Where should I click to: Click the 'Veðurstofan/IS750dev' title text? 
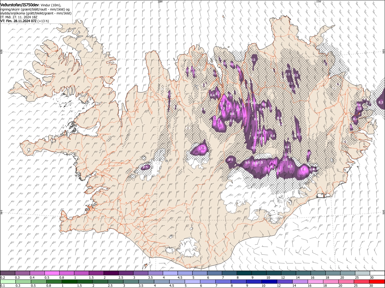tap(20, 5)
